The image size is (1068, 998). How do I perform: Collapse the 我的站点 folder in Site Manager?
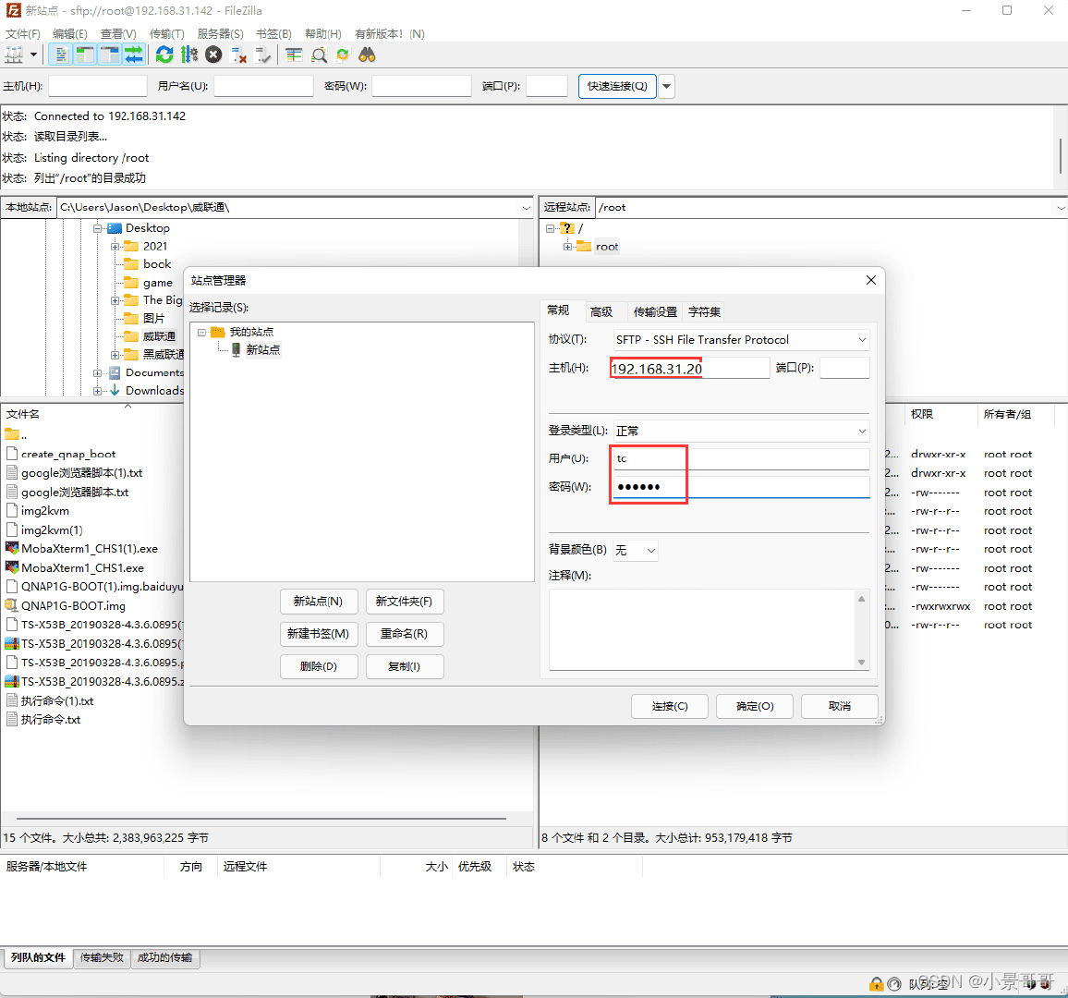pos(202,333)
